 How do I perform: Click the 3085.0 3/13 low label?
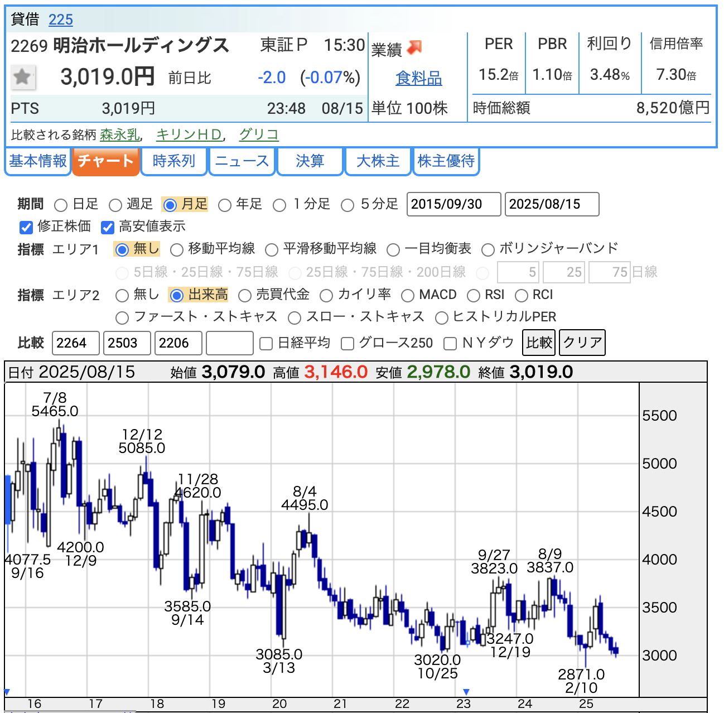(279, 661)
